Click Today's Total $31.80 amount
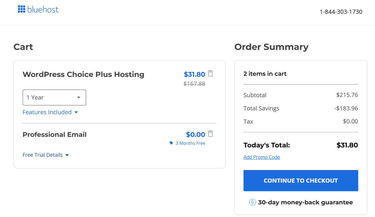 347,145
